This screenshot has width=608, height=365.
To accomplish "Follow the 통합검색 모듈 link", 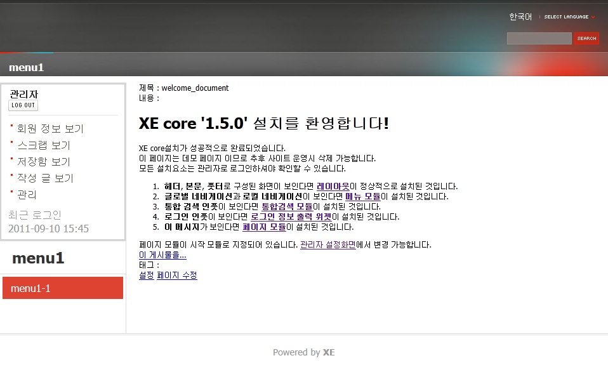I will click(287, 206).
